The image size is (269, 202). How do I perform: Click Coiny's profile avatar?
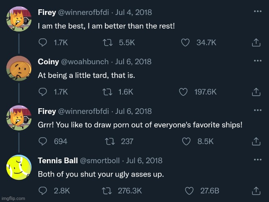[x=19, y=68]
